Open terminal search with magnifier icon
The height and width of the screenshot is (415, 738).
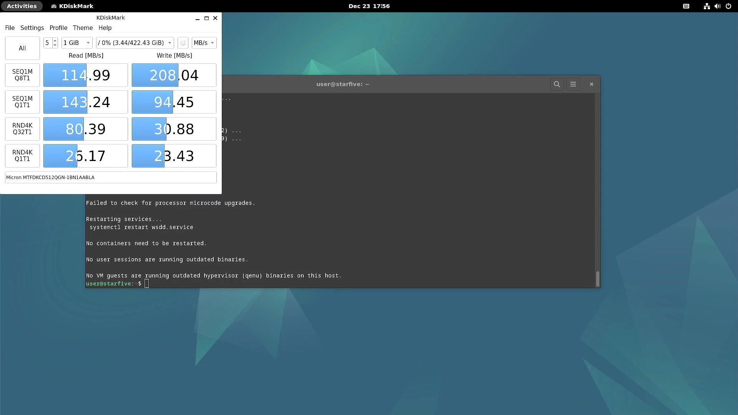[557, 84]
